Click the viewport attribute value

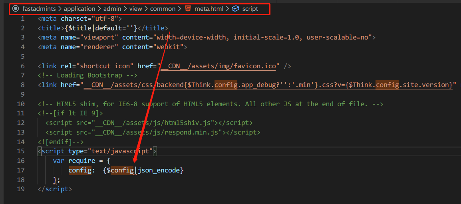pyautogui.click(x=262, y=38)
